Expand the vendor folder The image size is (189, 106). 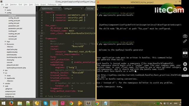[x=4, y=83]
